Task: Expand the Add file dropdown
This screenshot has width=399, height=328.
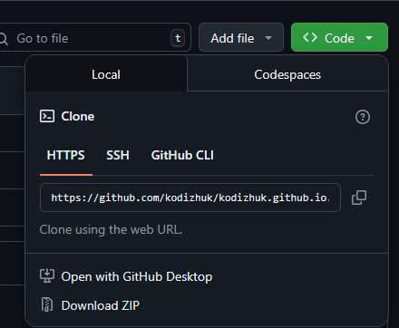Action: (241, 37)
